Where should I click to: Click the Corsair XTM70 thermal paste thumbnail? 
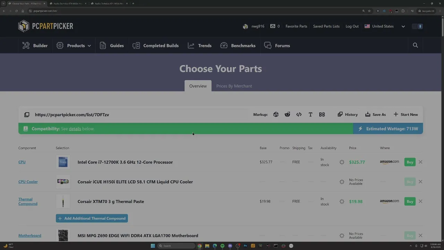coord(63,201)
